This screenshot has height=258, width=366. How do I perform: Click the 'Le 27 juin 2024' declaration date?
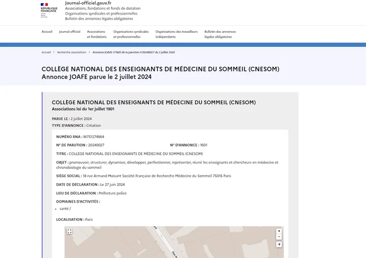112,184
